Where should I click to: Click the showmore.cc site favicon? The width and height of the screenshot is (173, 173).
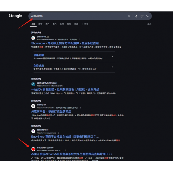(x=33, y=38)
